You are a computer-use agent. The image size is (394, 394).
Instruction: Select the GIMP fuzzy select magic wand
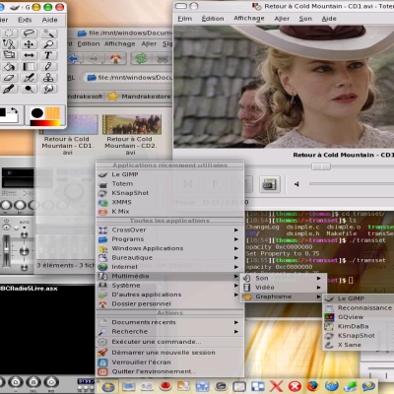48,33
